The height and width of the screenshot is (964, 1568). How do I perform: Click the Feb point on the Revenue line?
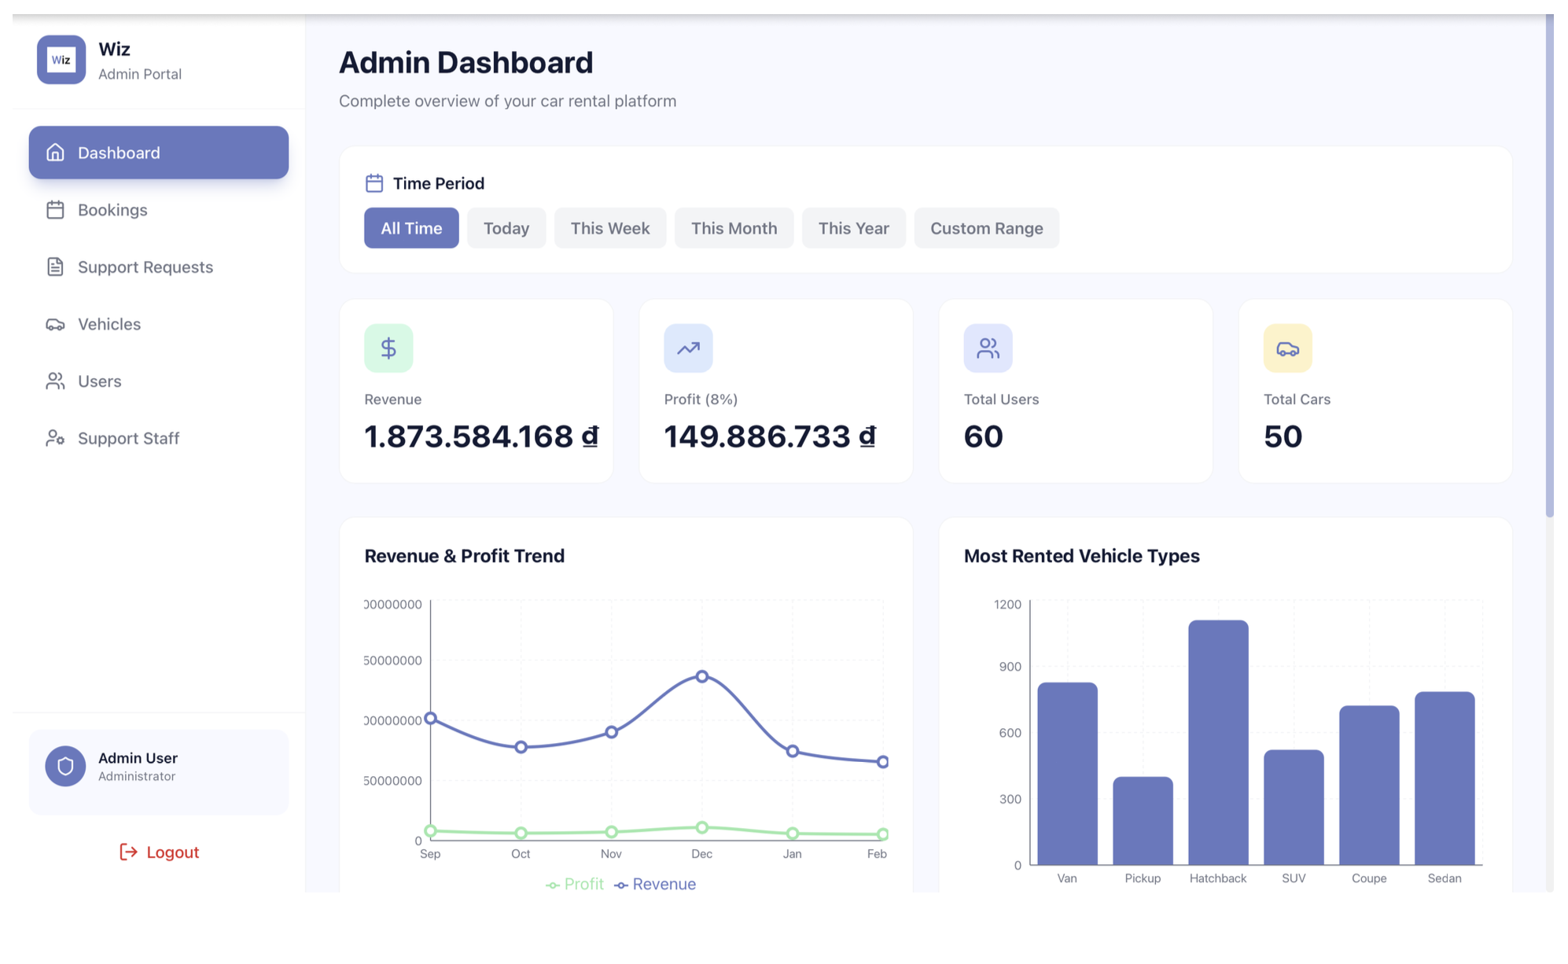[x=883, y=762]
